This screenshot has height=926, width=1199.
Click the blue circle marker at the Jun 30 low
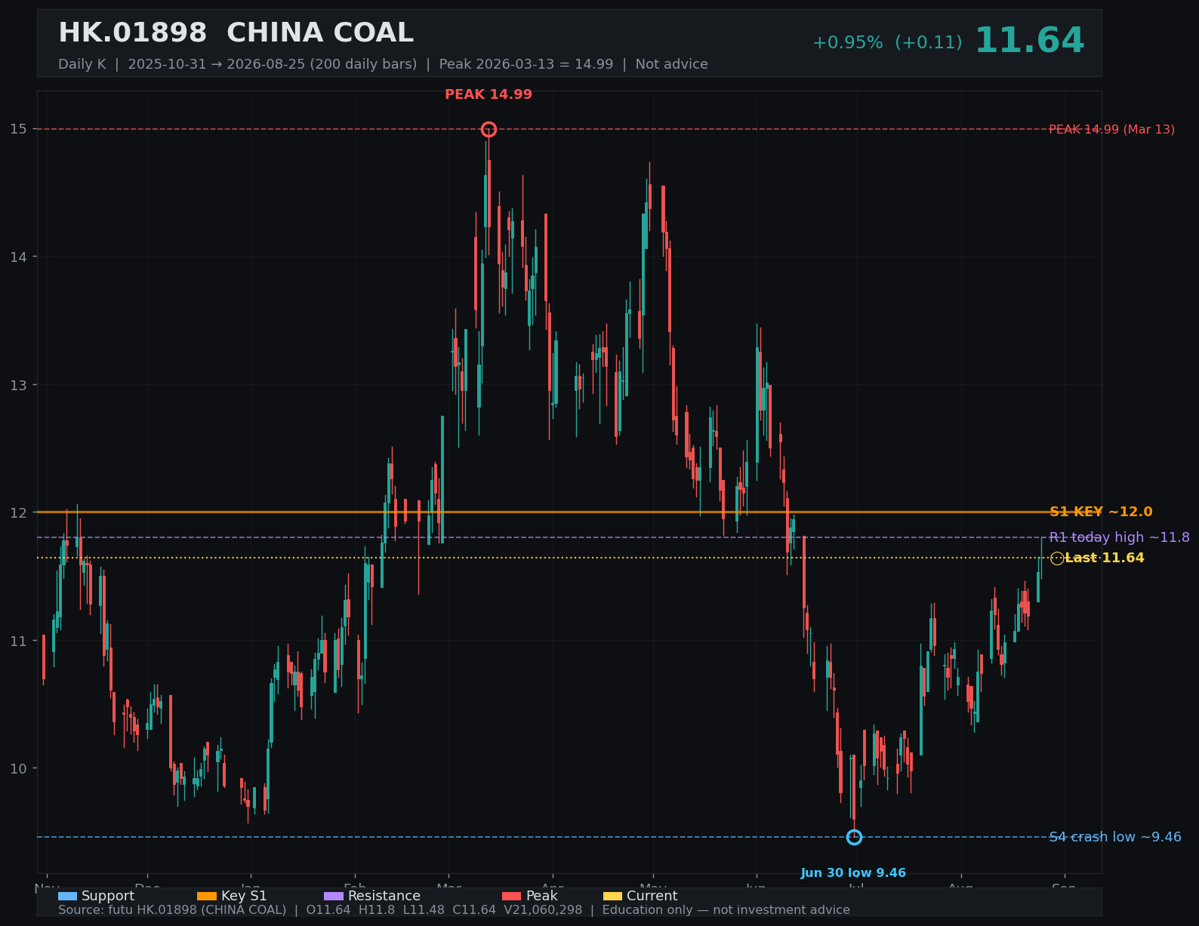click(854, 837)
